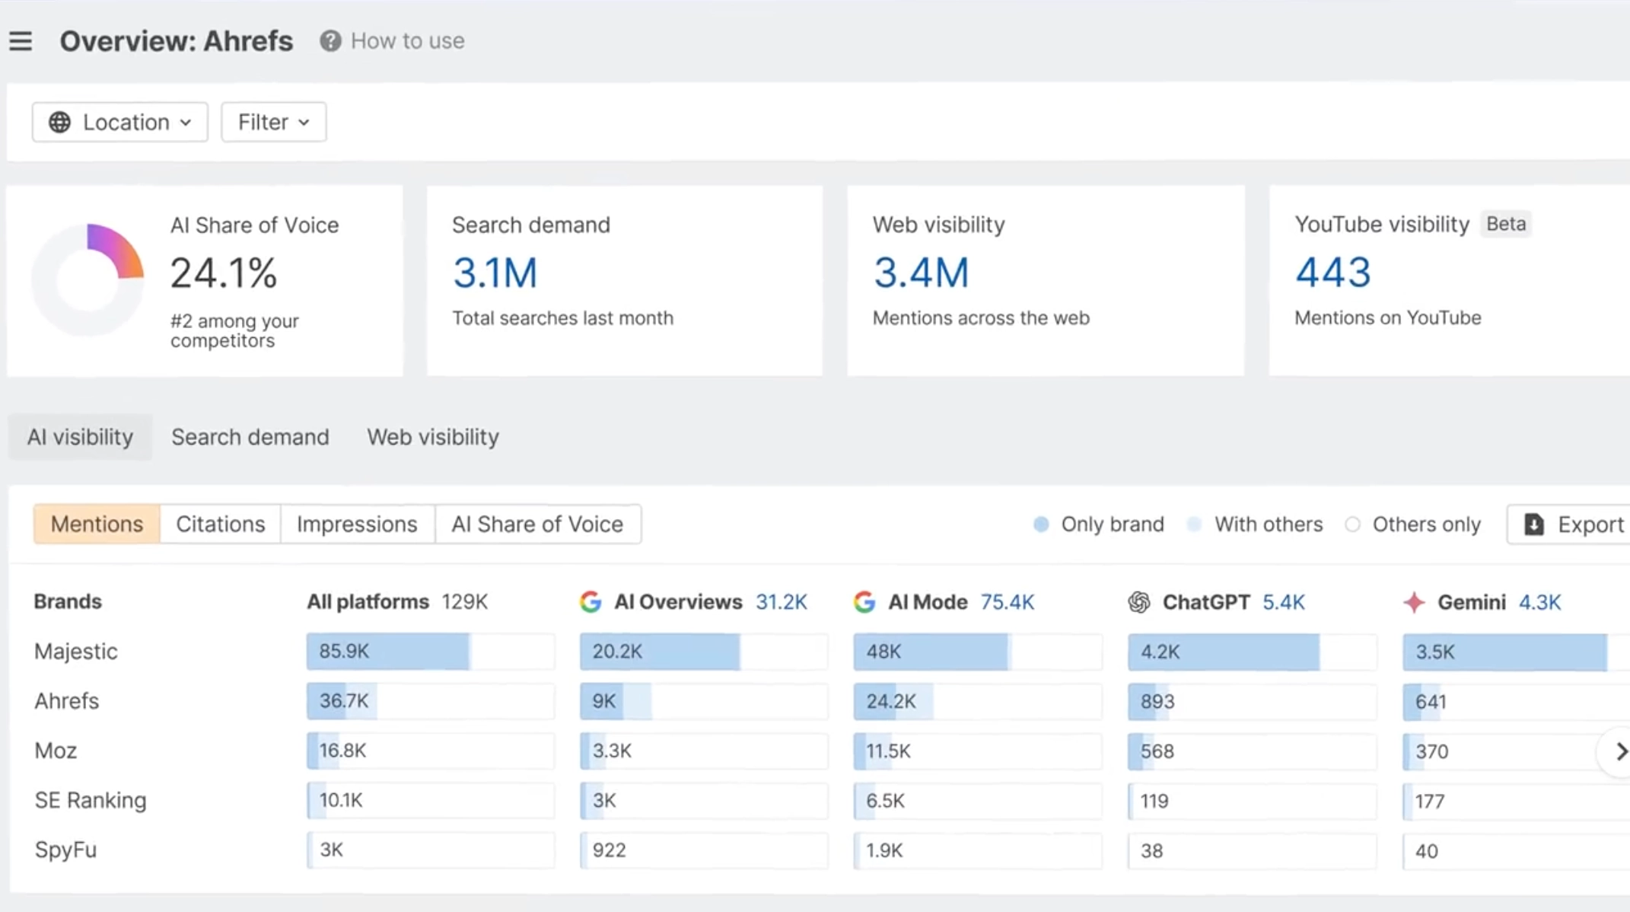The image size is (1630, 912).
Task: Show more platforms with right chevron
Action: (x=1619, y=751)
